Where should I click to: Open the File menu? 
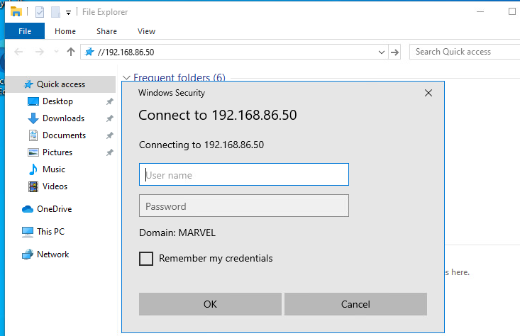[x=25, y=31]
